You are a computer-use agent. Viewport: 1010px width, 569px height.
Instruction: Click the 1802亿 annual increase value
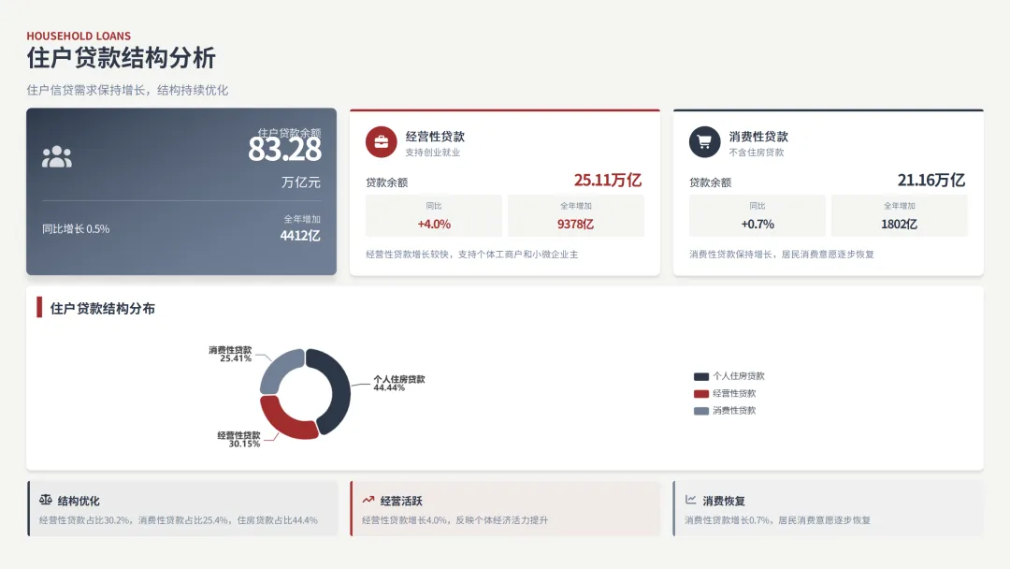tap(899, 225)
